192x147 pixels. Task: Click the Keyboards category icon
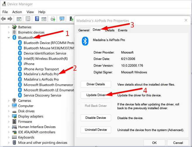14,137
